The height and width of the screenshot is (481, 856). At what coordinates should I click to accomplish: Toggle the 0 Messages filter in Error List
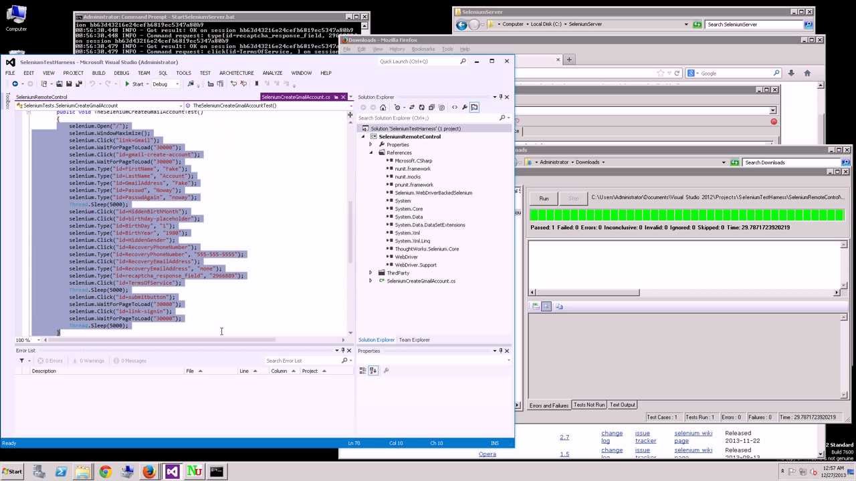129,361
